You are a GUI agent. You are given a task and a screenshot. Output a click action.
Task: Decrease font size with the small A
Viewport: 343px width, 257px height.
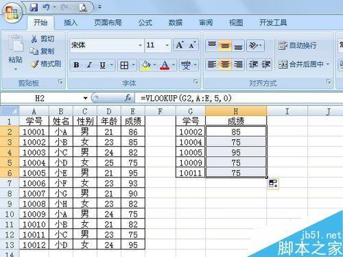192,45
